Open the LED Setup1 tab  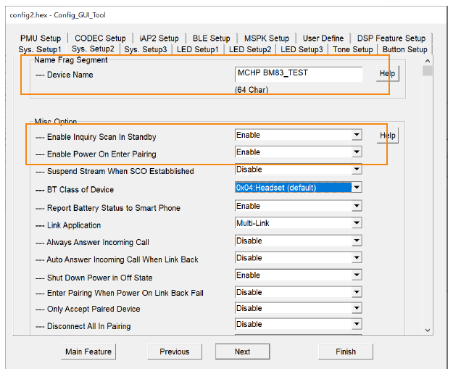(197, 49)
